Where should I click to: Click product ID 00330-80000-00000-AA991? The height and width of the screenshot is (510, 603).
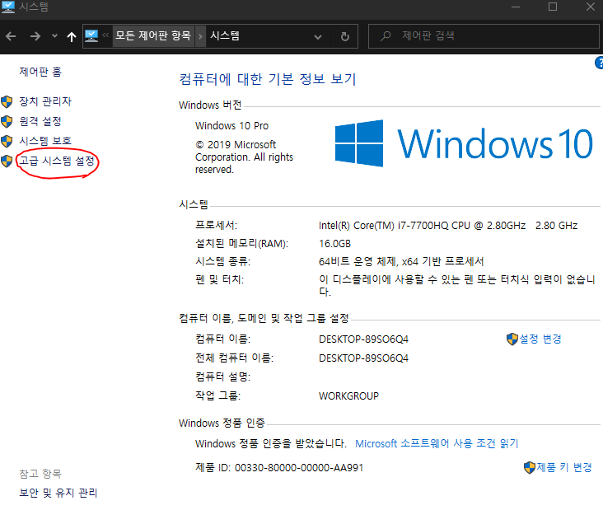point(299,468)
